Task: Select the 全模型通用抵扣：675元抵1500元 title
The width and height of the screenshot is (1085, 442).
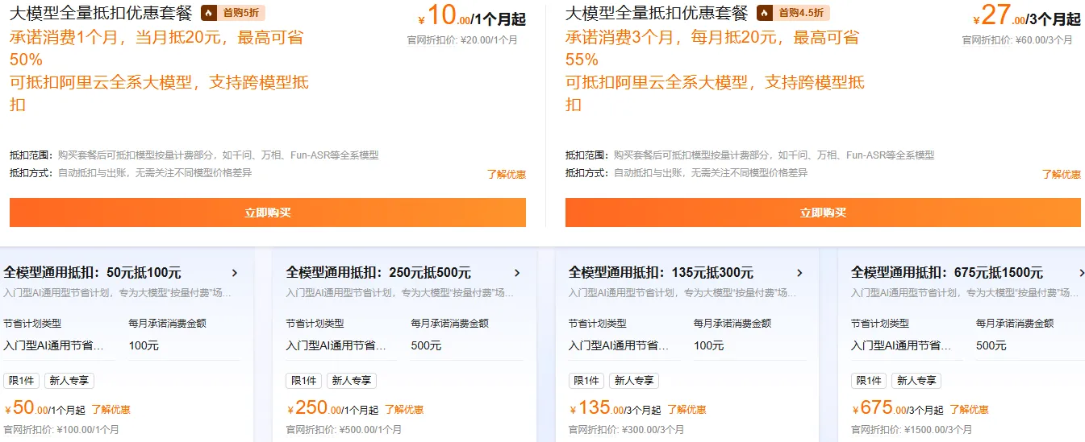Action: [947, 273]
